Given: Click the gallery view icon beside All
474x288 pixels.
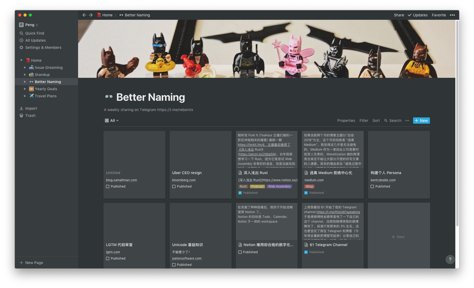Looking at the screenshot, I should click(107, 121).
